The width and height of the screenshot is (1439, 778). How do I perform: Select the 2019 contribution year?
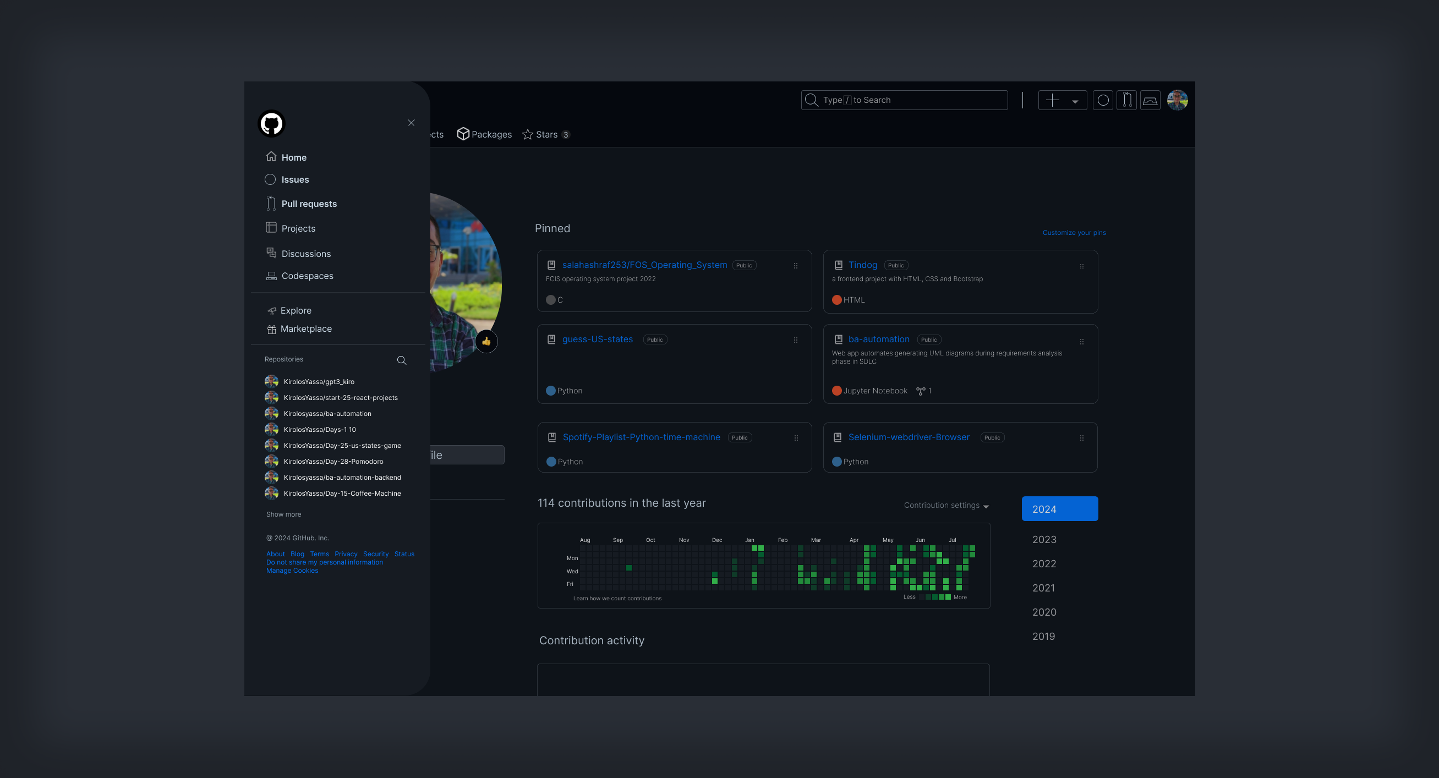coord(1043,636)
